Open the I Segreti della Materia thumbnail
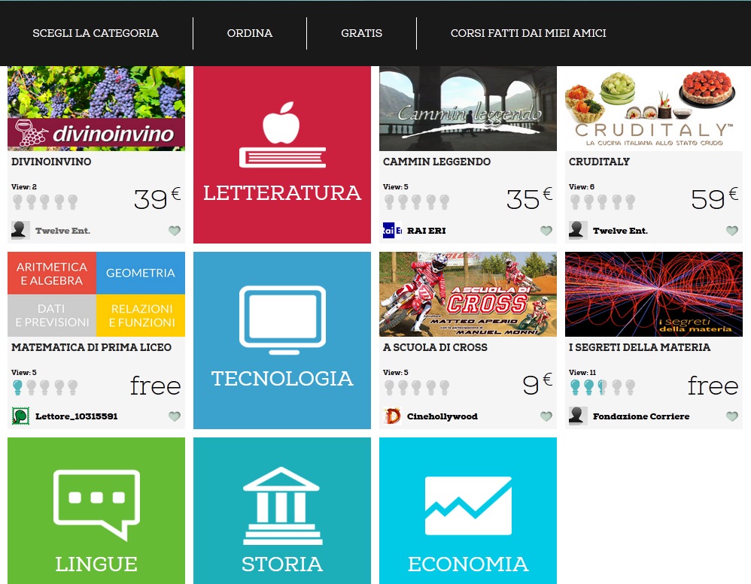The image size is (751, 584). tap(654, 294)
